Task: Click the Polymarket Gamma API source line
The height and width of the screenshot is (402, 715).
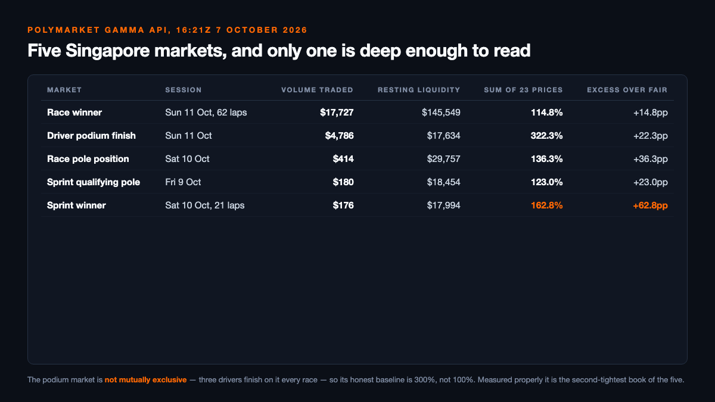Action: pyautogui.click(x=167, y=29)
